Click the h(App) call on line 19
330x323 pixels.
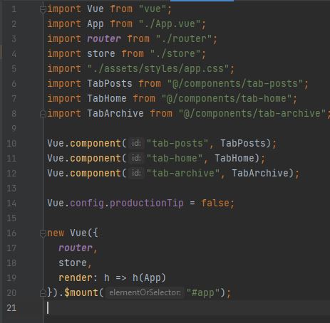149,278
